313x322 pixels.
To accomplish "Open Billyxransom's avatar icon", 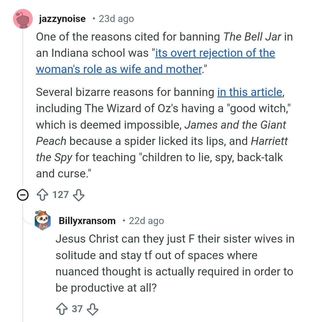I will 43,221.
